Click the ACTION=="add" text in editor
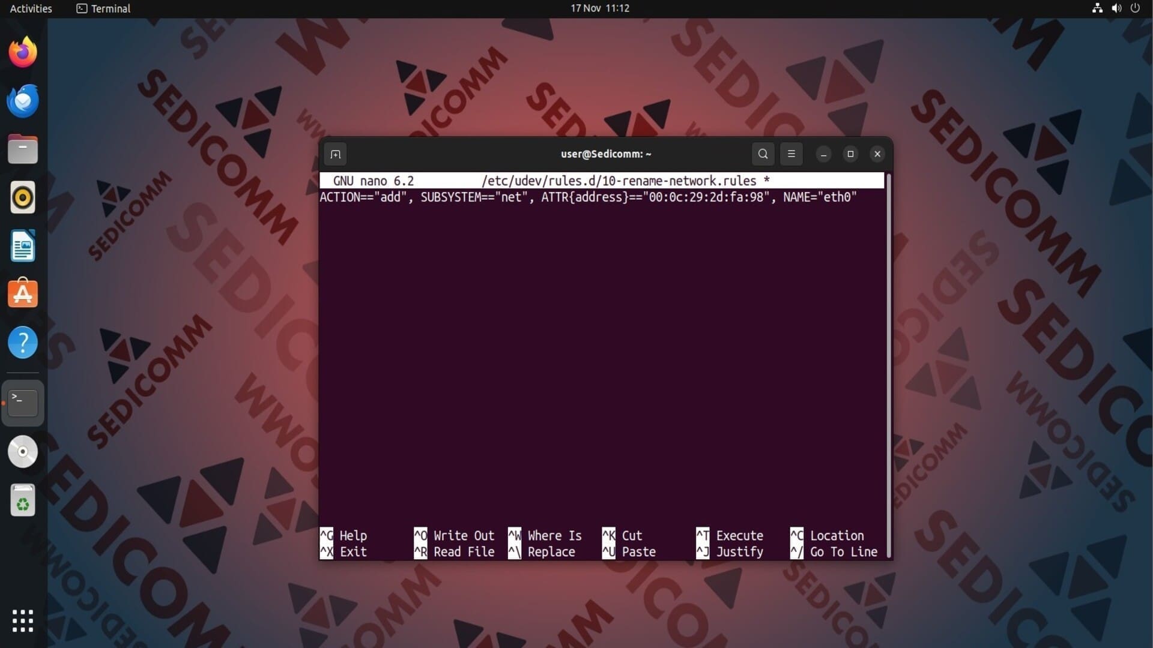This screenshot has height=648, width=1153. 363,197
